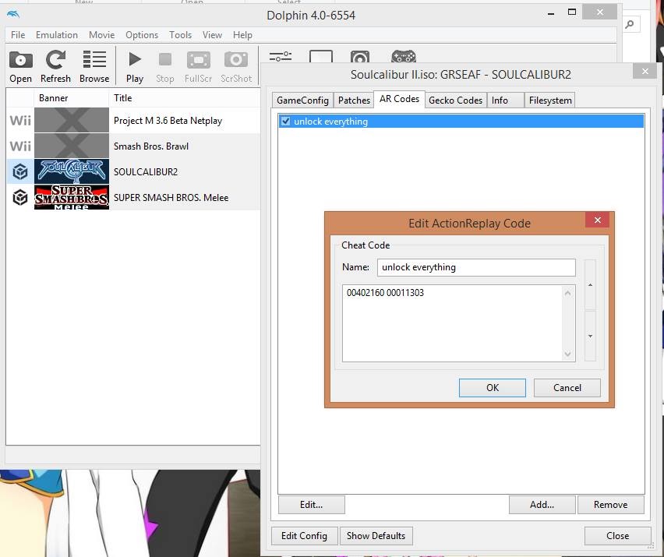Image resolution: width=664 pixels, height=557 pixels.
Task: Close the Edit ActionReplay Code dialog with X
Action: pos(598,220)
